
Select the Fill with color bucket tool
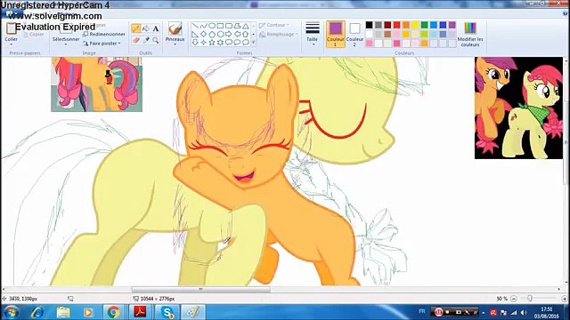tap(146, 28)
